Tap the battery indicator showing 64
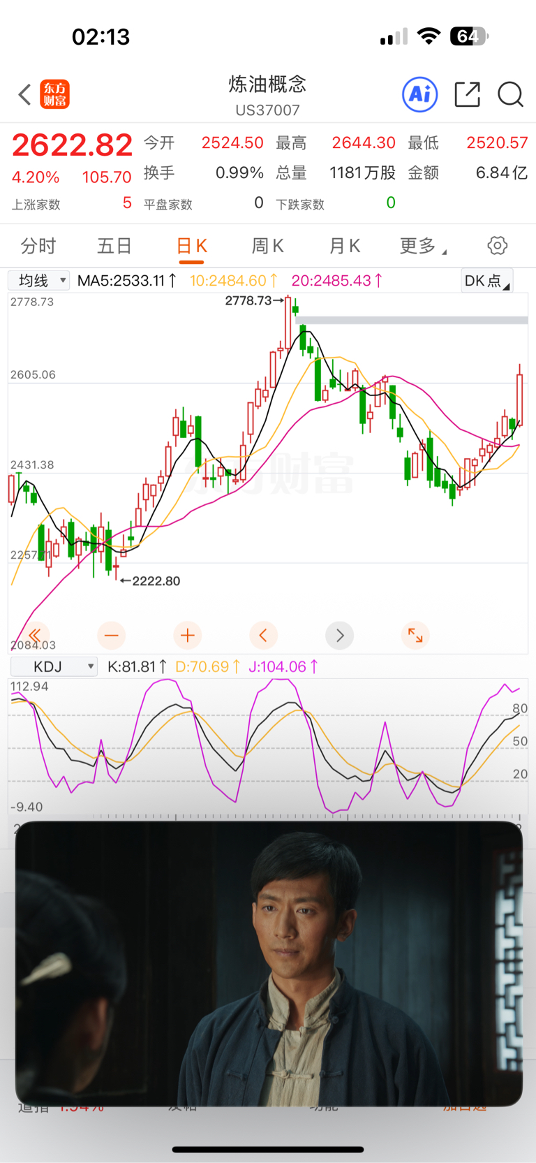The width and height of the screenshot is (536, 1163). (x=469, y=36)
